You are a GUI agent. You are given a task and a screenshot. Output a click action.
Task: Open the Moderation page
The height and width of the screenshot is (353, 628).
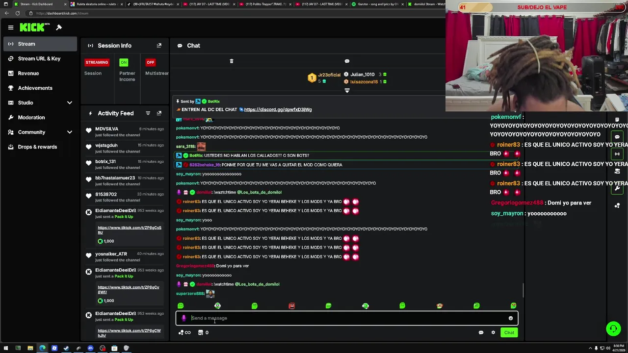[39, 118]
